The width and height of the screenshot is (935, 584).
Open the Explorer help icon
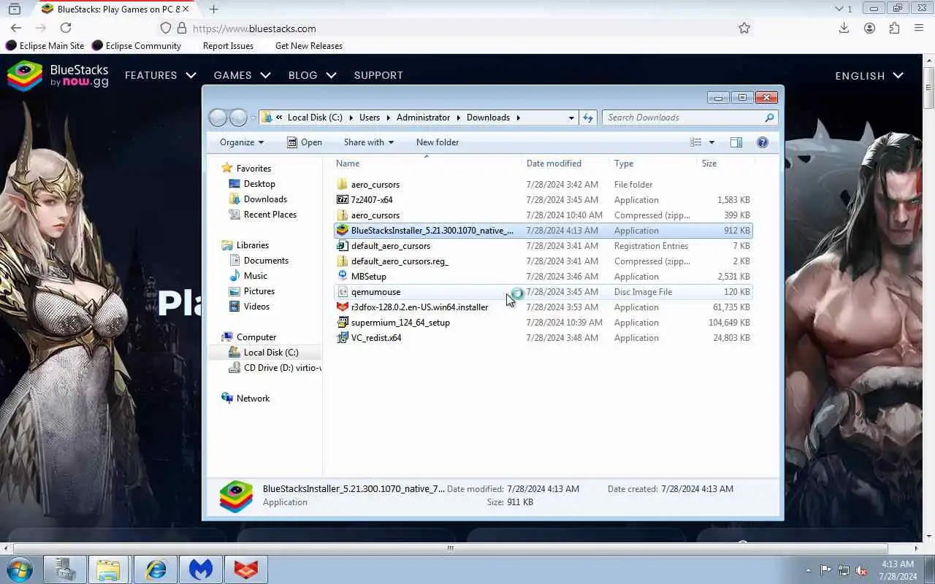pos(763,142)
